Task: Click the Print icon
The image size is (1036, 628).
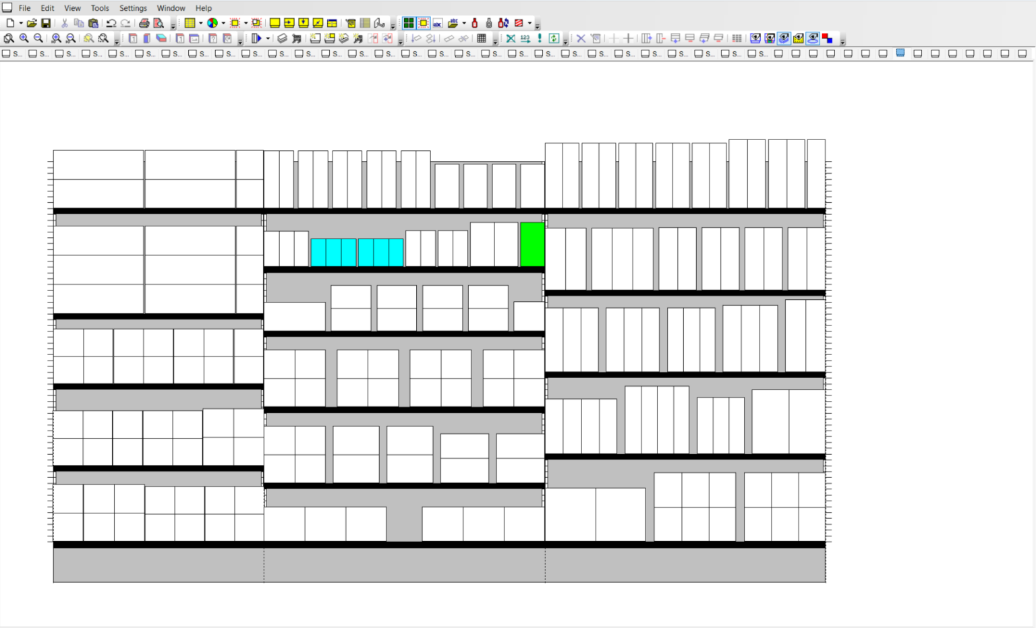Action: 144,23
